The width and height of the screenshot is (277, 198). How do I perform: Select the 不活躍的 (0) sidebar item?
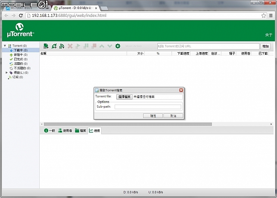point(22,68)
